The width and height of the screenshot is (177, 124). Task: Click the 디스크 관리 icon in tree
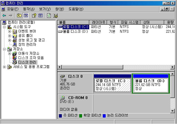pos(15,62)
